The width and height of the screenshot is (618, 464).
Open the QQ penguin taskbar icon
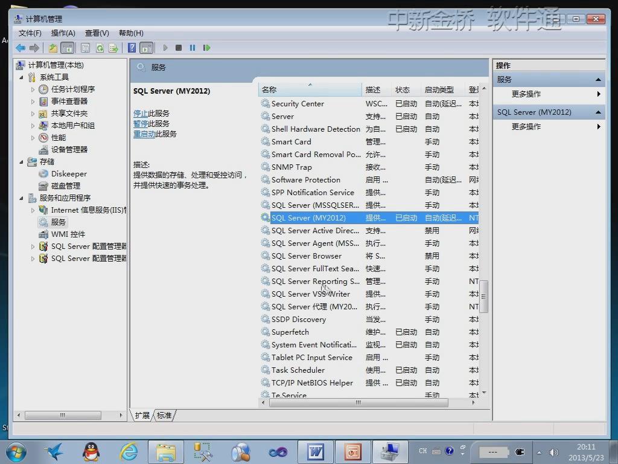pos(91,452)
